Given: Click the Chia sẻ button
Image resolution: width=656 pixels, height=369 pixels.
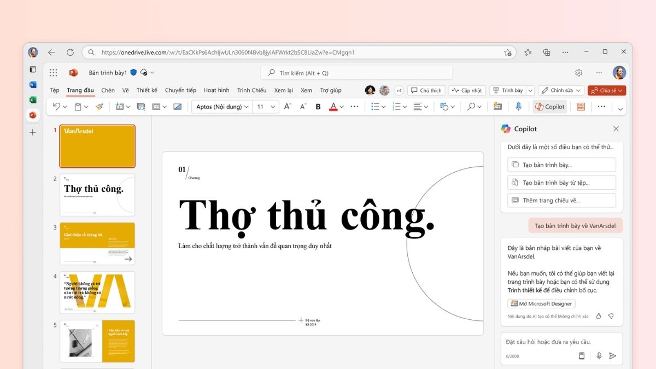Looking at the screenshot, I should [x=607, y=90].
